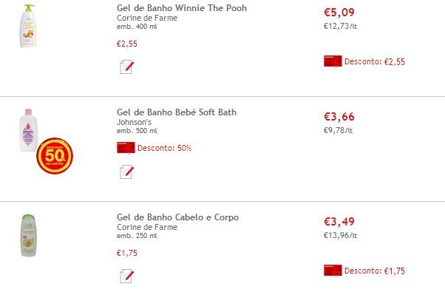Click the round 50% discount badge
The image size is (445, 295).
pyautogui.click(x=55, y=155)
